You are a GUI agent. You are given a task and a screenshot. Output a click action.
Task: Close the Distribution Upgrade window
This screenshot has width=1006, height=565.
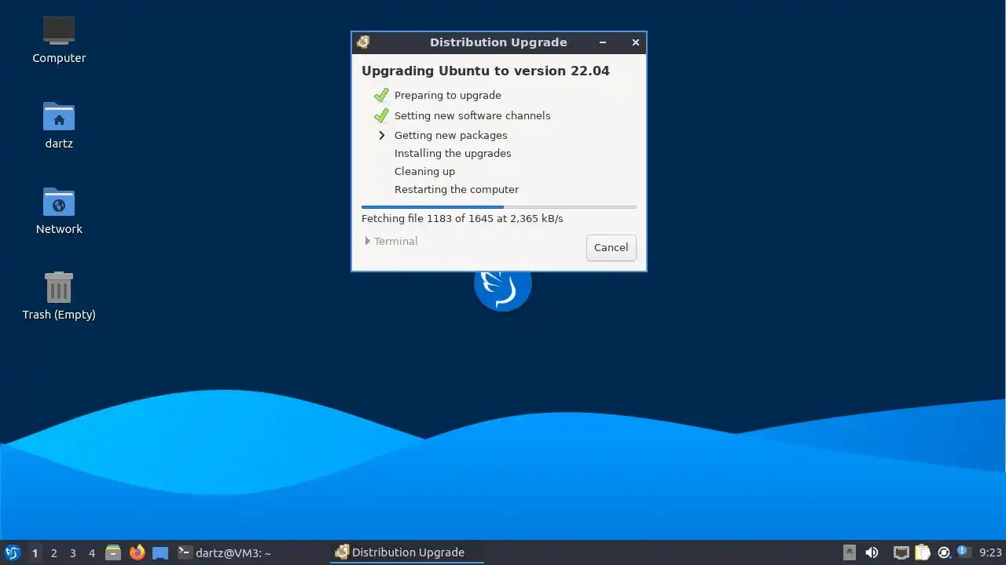coord(636,42)
